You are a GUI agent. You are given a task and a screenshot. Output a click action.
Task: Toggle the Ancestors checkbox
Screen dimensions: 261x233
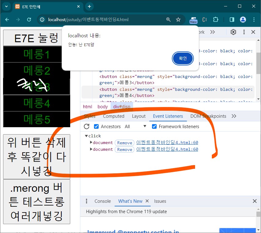click(x=96, y=126)
